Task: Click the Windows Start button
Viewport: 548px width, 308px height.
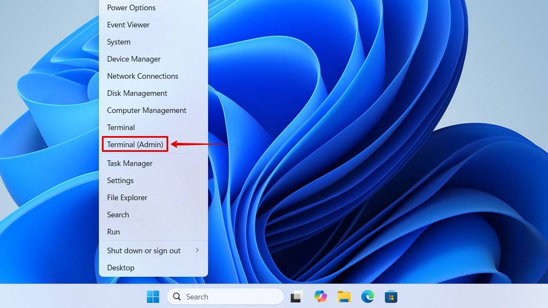Action: coord(153,296)
